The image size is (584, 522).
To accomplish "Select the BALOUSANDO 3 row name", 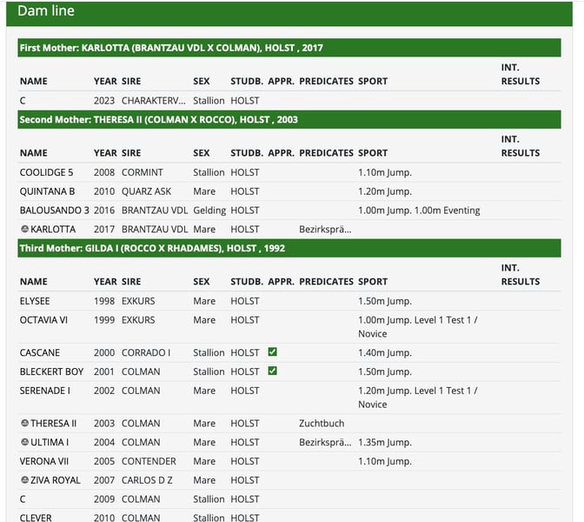I will tap(54, 211).
